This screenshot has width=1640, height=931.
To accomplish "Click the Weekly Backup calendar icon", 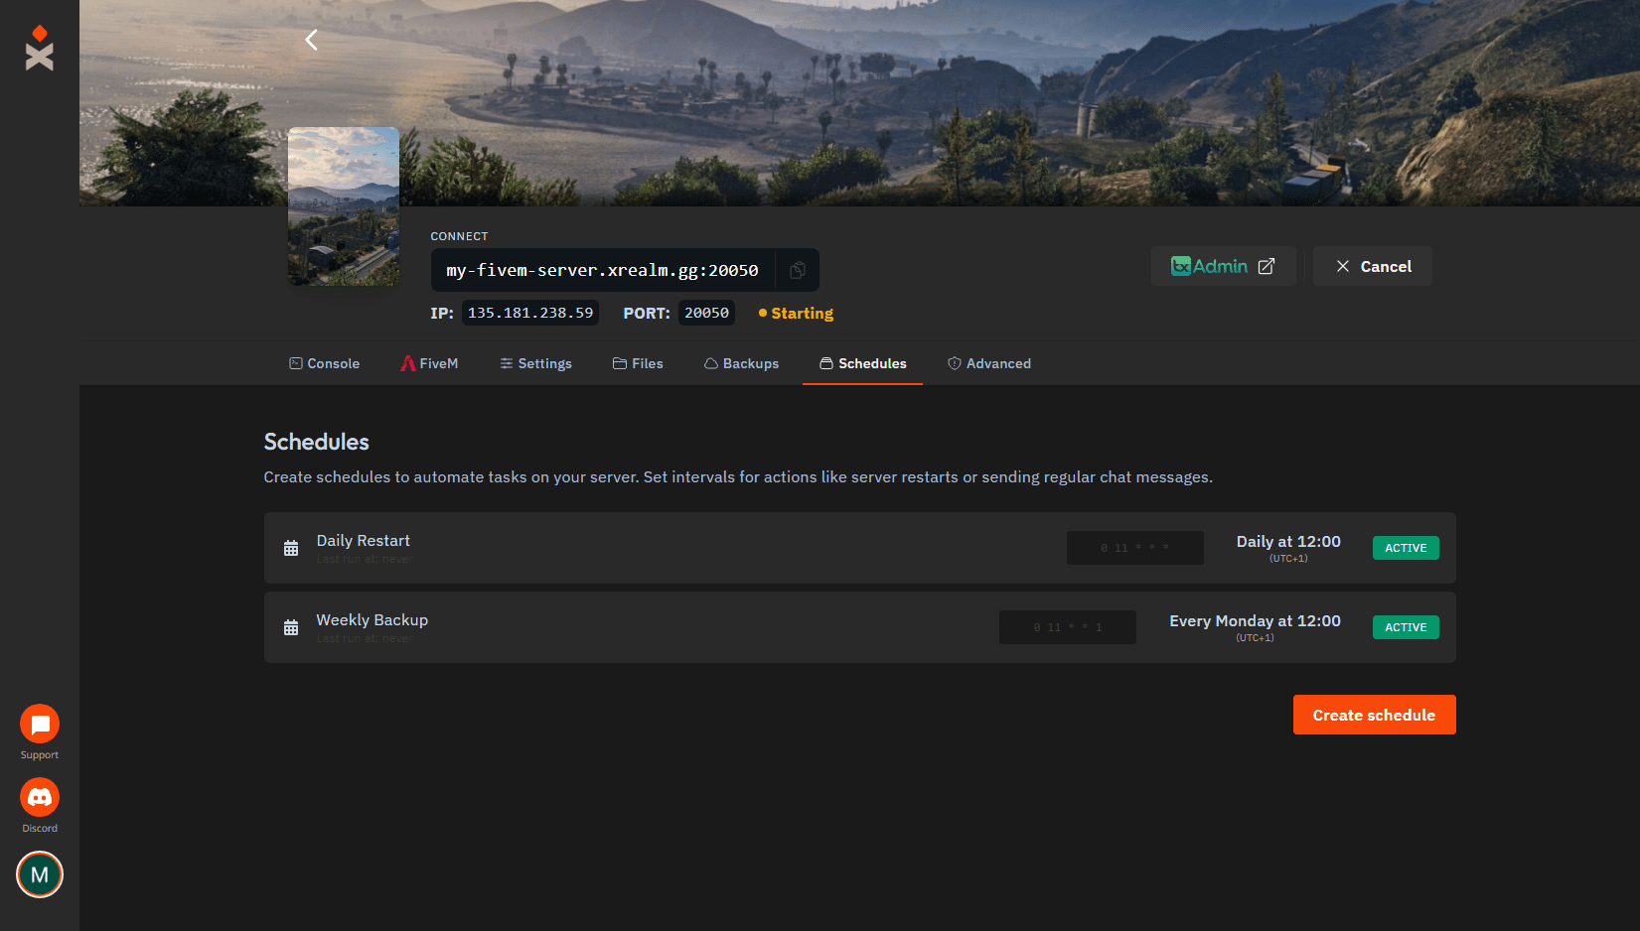I will point(291,627).
